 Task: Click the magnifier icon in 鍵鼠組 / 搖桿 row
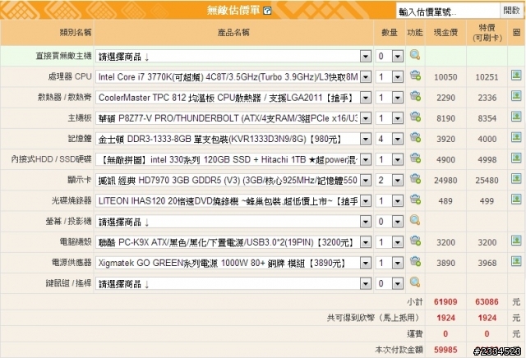tap(415, 282)
